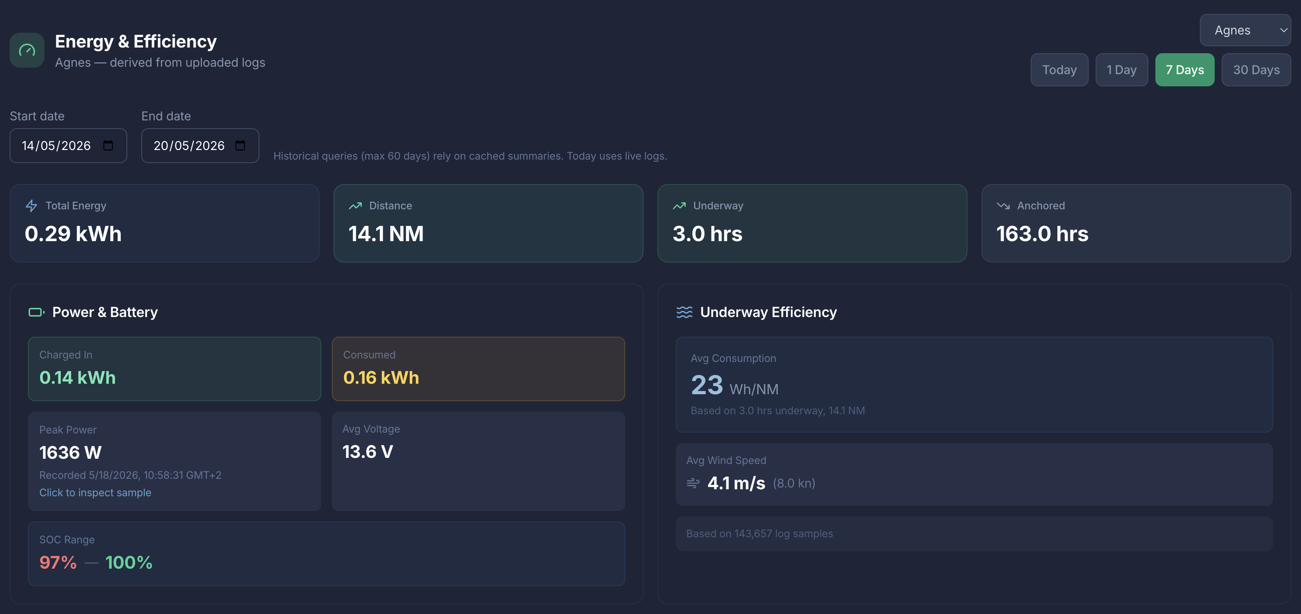Viewport: 1301px width, 614px height.
Task: Select the 7 Days range tab
Action: [1184, 70]
